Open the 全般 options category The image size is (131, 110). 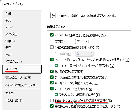click(x=8, y=14)
